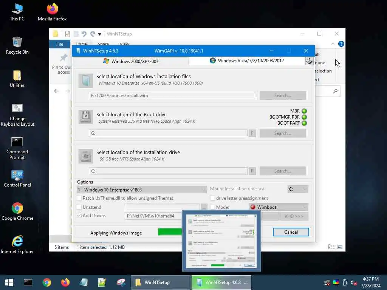Screen dimensions: 387x290
Task: Click the Explorer search magnifier icon
Action: click(335, 91)
